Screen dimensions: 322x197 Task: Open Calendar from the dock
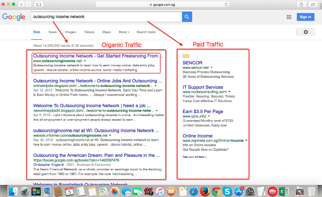(x=69, y=191)
